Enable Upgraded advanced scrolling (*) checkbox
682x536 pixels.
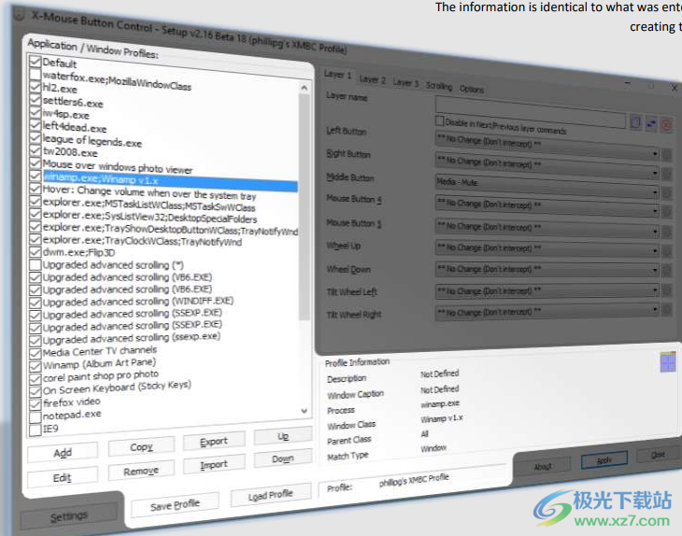click(36, 264)
